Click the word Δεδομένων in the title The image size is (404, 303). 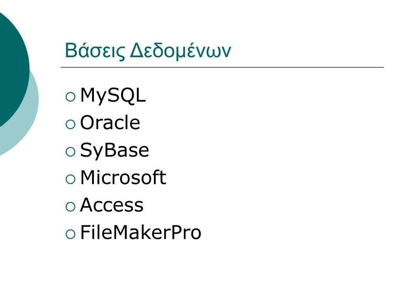(x=180, y=50)
